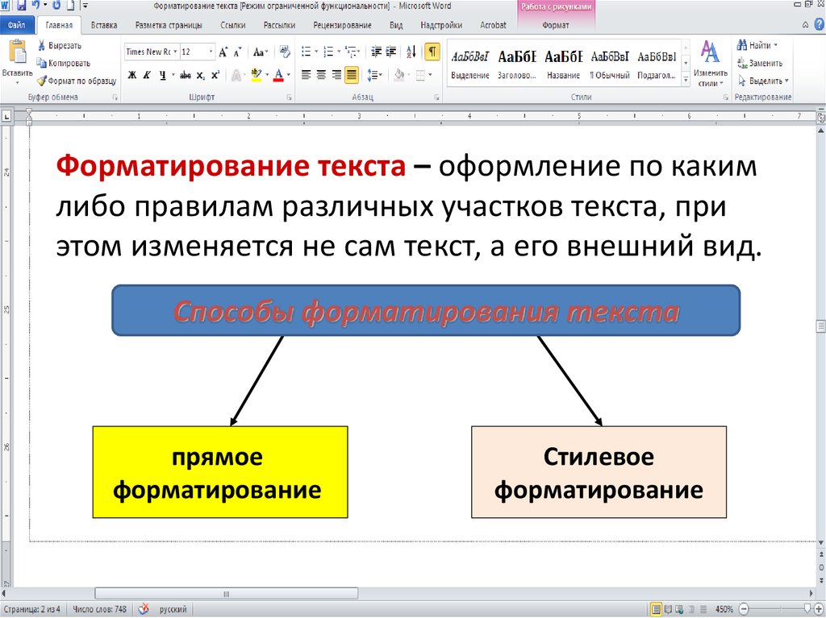Click Заменить to replace text
The width and height of the screenshot is (826, 618).
pyautogui.click(x=760, y=63)
